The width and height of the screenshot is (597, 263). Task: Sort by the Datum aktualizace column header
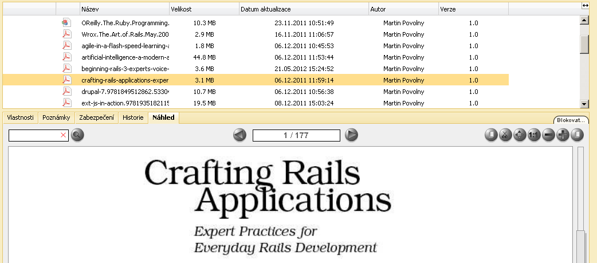pos(304,9)
